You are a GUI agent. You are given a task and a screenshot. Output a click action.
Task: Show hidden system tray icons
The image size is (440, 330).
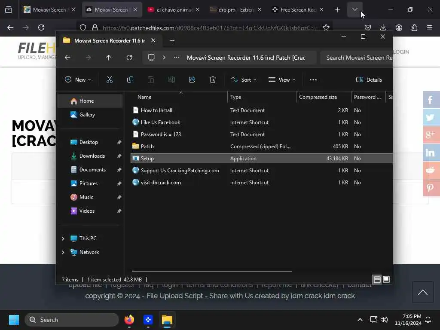(x=360, y=320)
